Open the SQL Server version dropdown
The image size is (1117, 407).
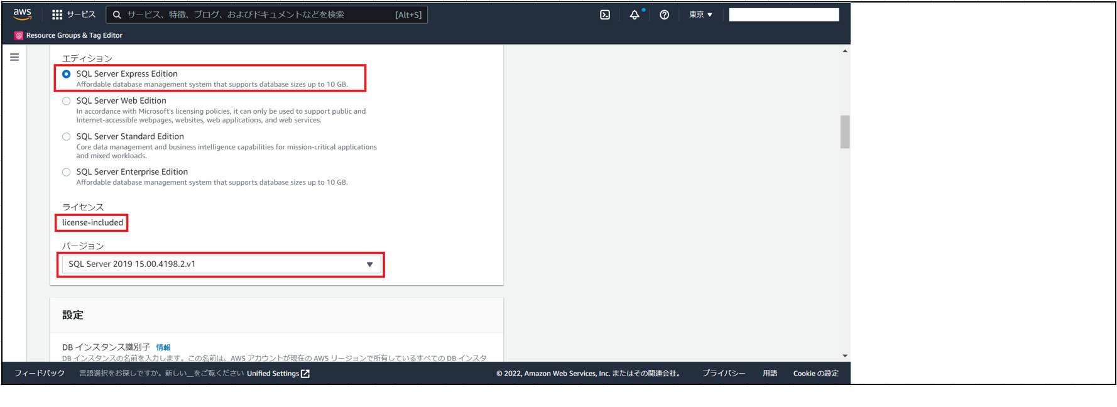coord(221,264)
